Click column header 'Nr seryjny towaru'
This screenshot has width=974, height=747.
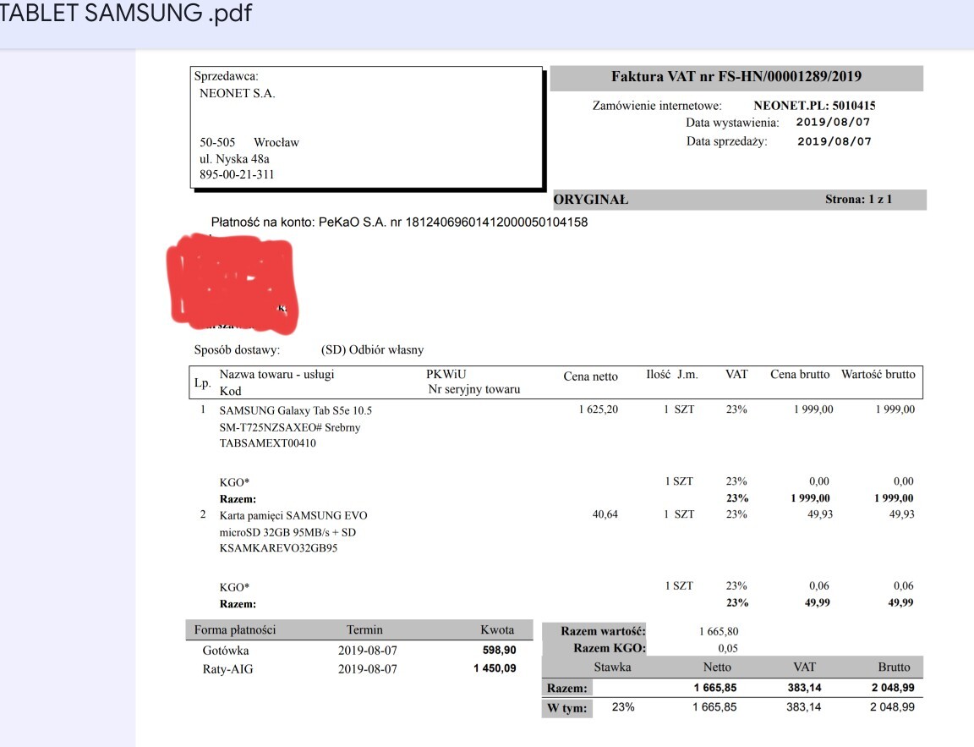coord(474,390)
